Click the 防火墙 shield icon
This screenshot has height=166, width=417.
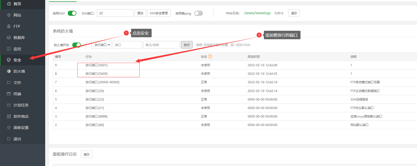point(9,71)
